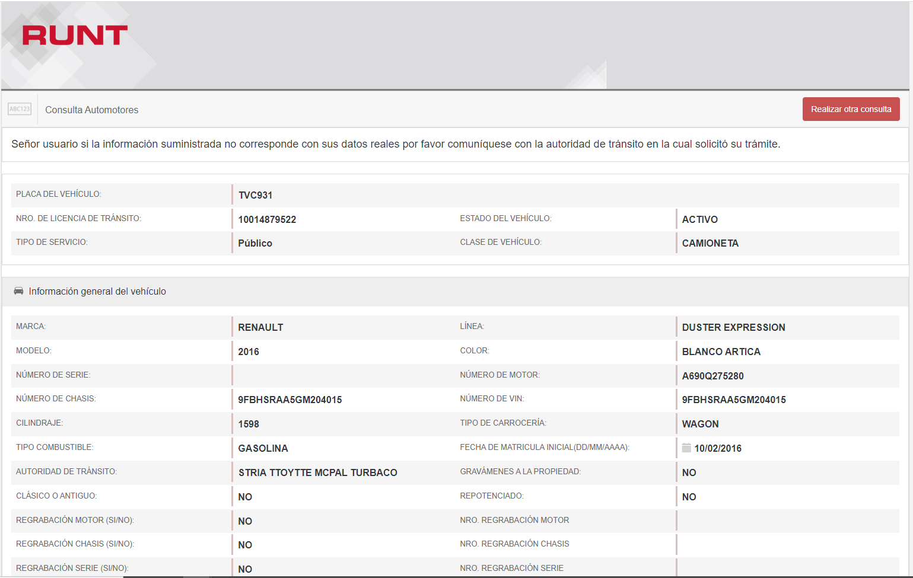Select the RENAULT brand value
The width and height of the screenshot is (913, 578).
click(260, 327)
